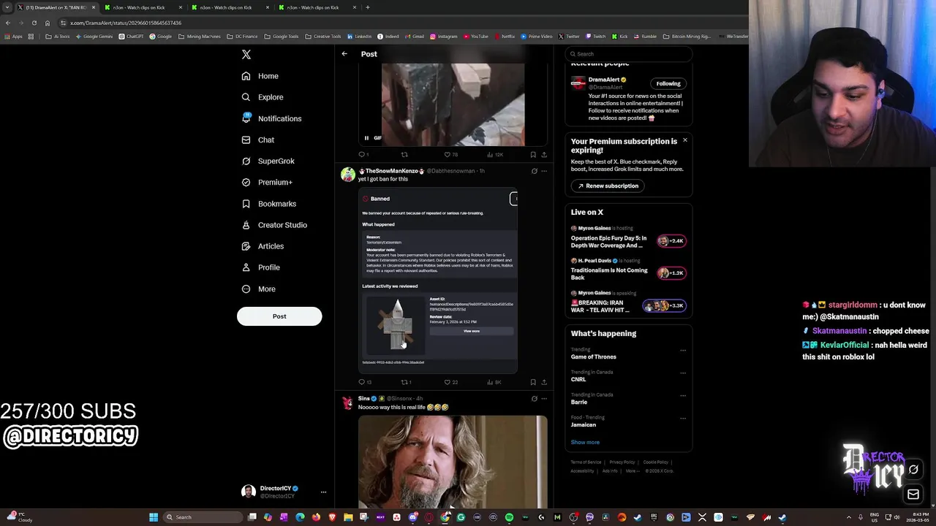Open Spotify from the taskbar
The height and width of the screenshot is (526, 936).
pyautogui.click(x=509, y=517)
